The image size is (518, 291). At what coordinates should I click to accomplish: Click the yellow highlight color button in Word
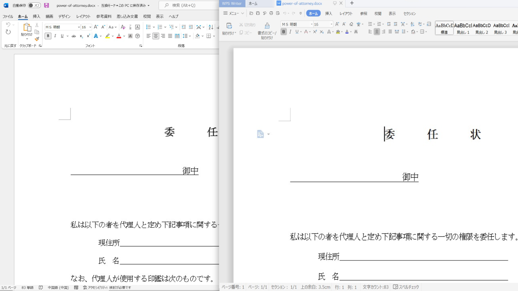(107, 36)
